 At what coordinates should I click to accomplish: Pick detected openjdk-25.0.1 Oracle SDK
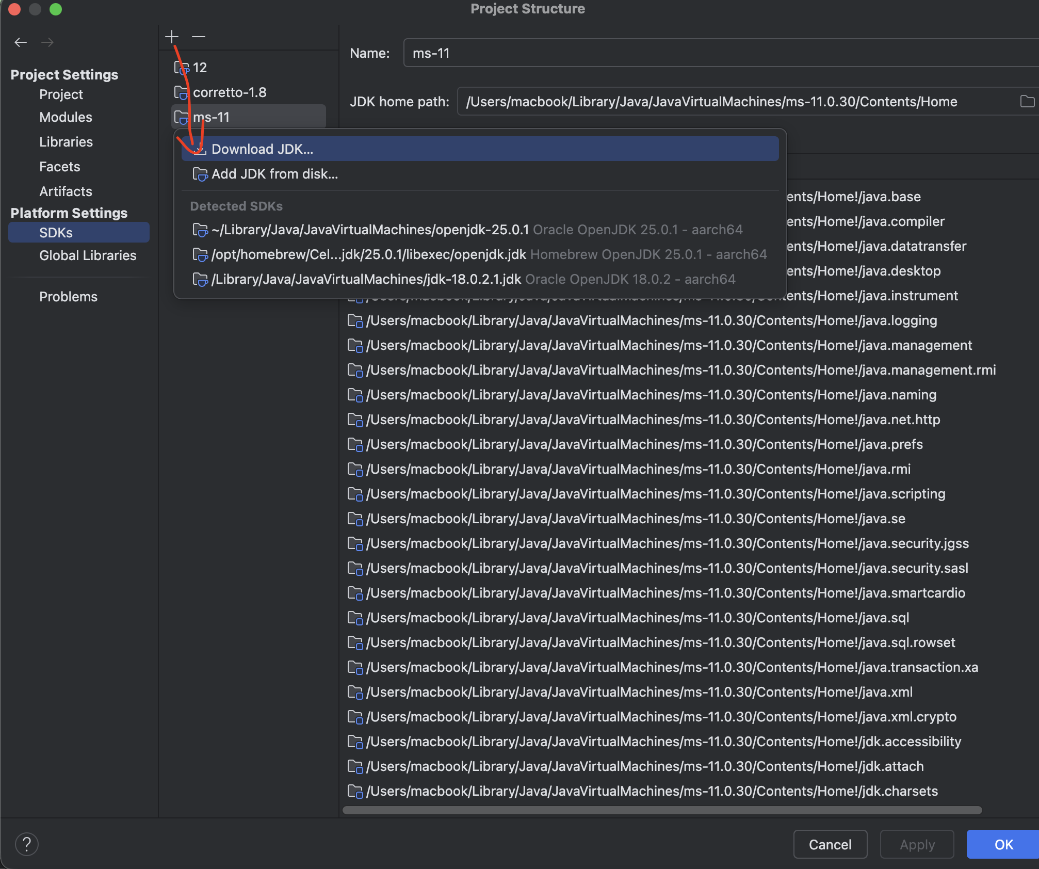pos(480,230)
